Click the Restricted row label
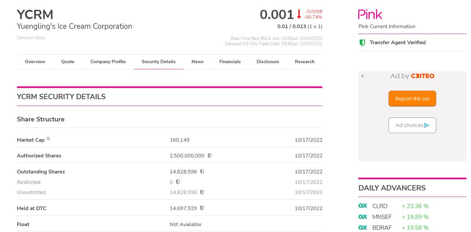 29,182
